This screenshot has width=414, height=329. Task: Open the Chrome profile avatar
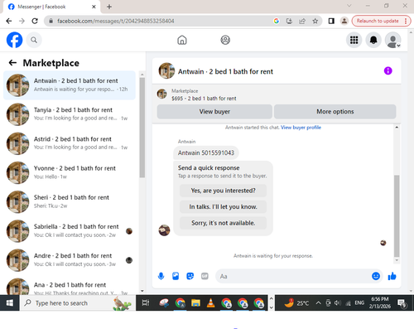(344, 21)
